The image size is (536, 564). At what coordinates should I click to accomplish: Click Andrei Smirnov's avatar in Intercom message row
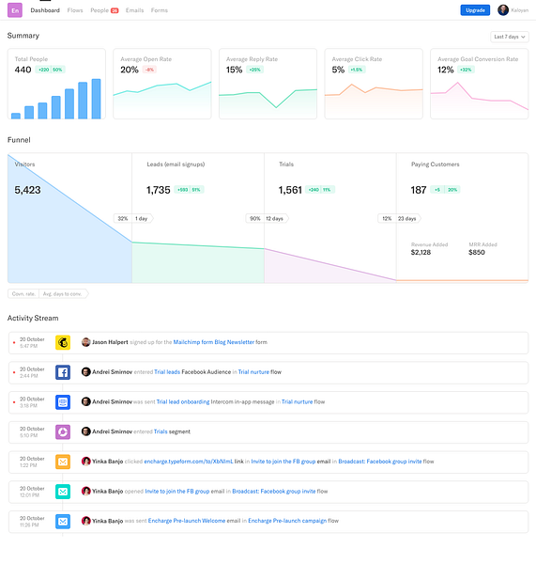[x=85, y=401]
